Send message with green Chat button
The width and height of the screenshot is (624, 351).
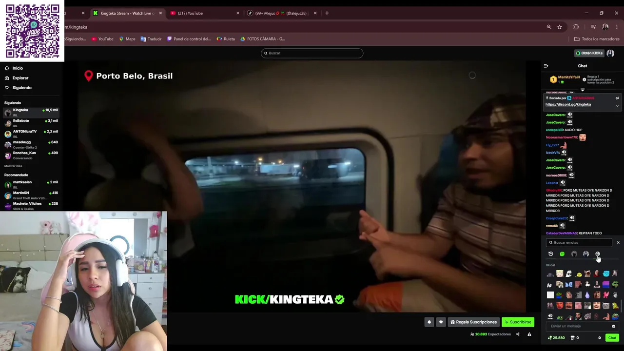click(x=612, y=338)
